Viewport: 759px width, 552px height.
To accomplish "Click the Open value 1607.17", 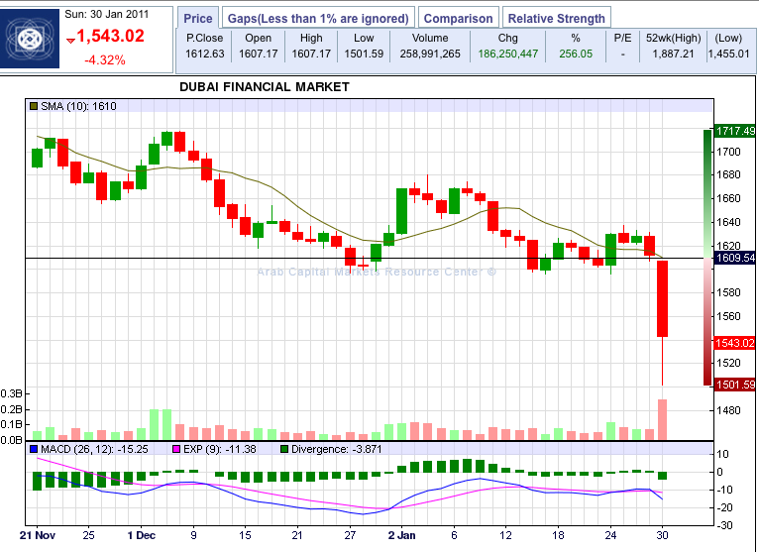I will coord(258,54).
